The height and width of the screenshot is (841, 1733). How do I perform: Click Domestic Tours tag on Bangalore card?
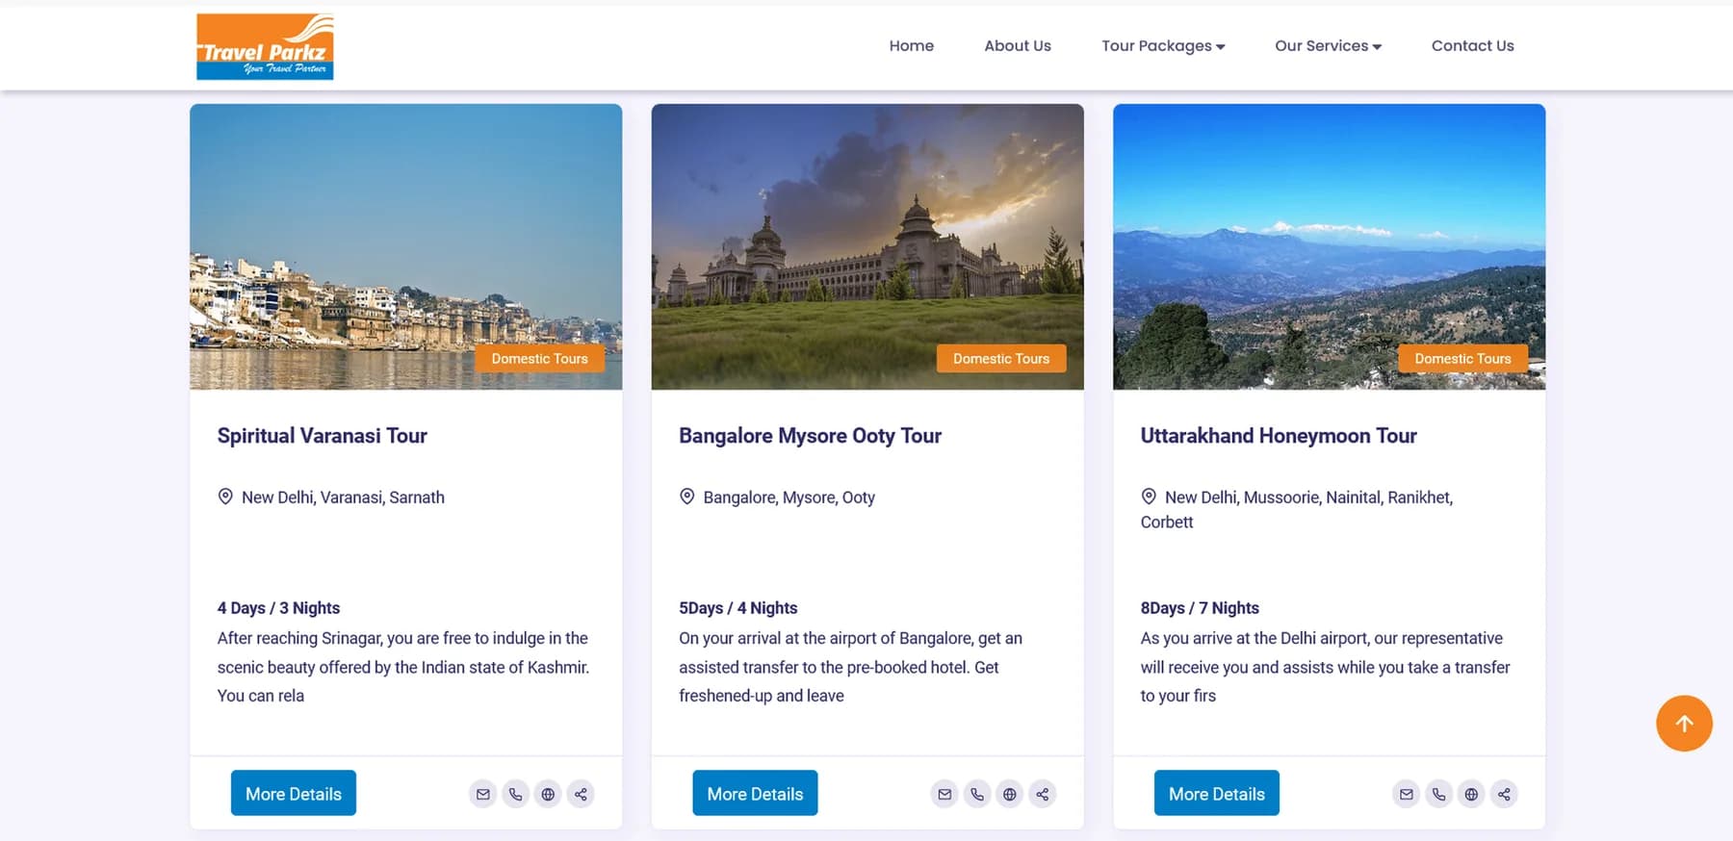tap(1001, 358)
